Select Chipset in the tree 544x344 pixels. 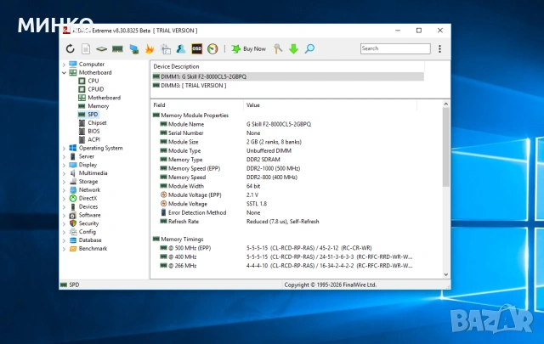97,123
